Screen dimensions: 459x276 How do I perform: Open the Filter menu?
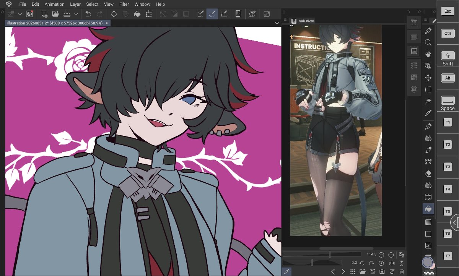pos(124,4)
